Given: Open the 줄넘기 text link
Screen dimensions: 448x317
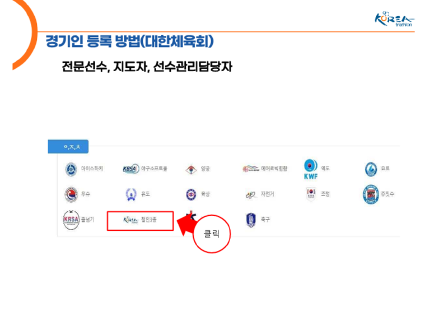Looking at the screenshot, I should pos(87,219).
